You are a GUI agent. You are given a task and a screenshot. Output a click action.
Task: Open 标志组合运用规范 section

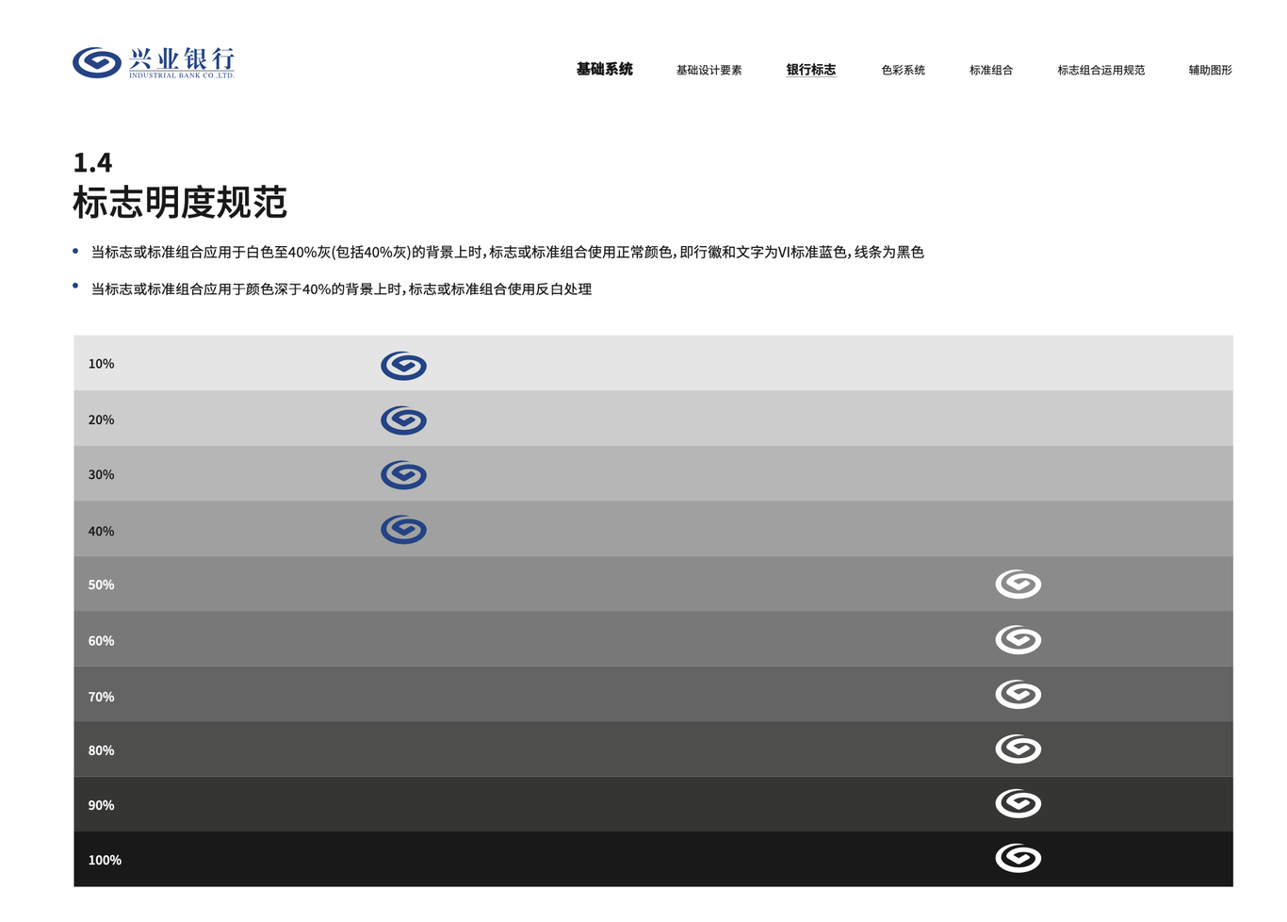coord(1101,70)
